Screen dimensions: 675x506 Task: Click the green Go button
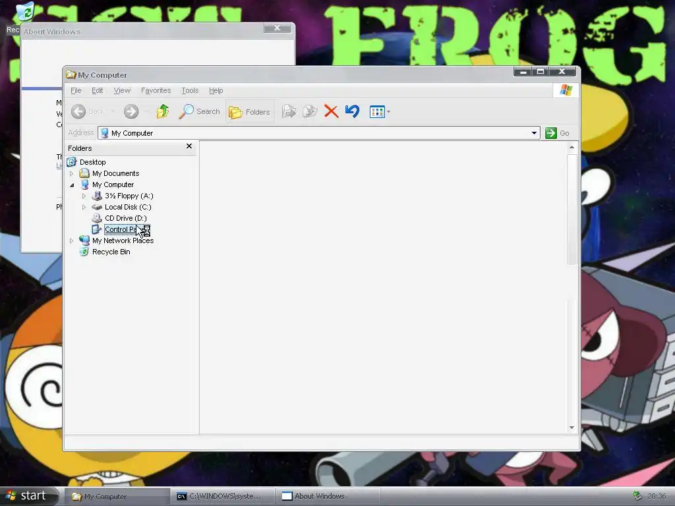point(557,133)
